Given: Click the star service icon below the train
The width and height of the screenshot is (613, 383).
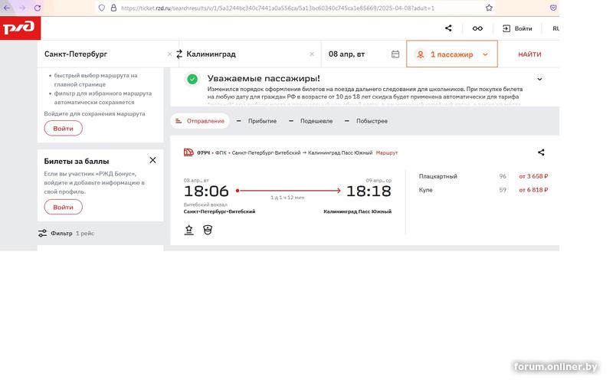Looking at the screenshot, I should [x=188, y=230].
